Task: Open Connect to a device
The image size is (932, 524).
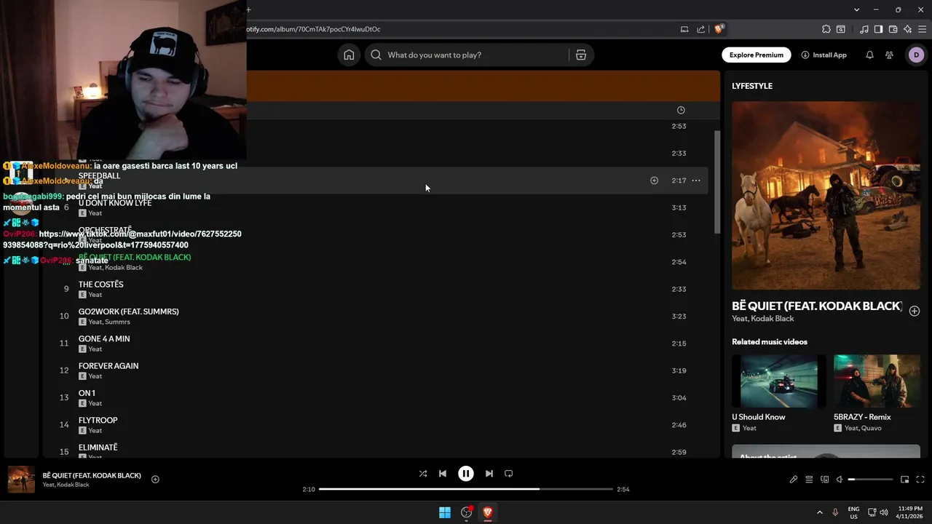Action: coord(825,480)
